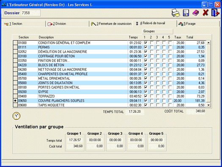
Task: Check group 3 for GYPSE row
Action: (x=158, y=92)
